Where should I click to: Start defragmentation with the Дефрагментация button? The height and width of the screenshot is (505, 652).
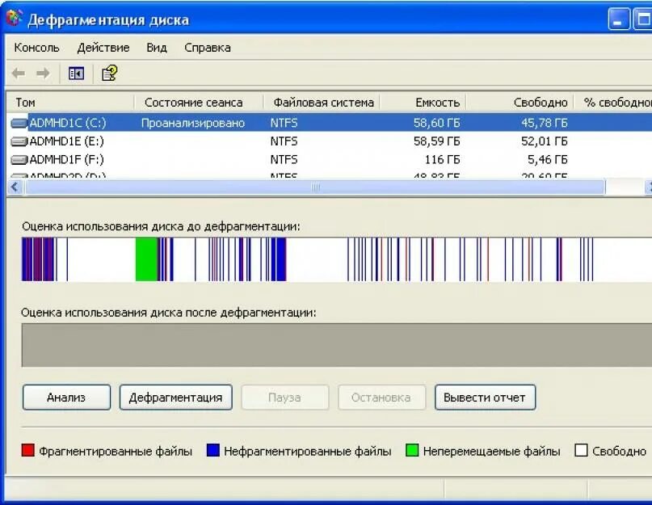[x=175, y=397]
